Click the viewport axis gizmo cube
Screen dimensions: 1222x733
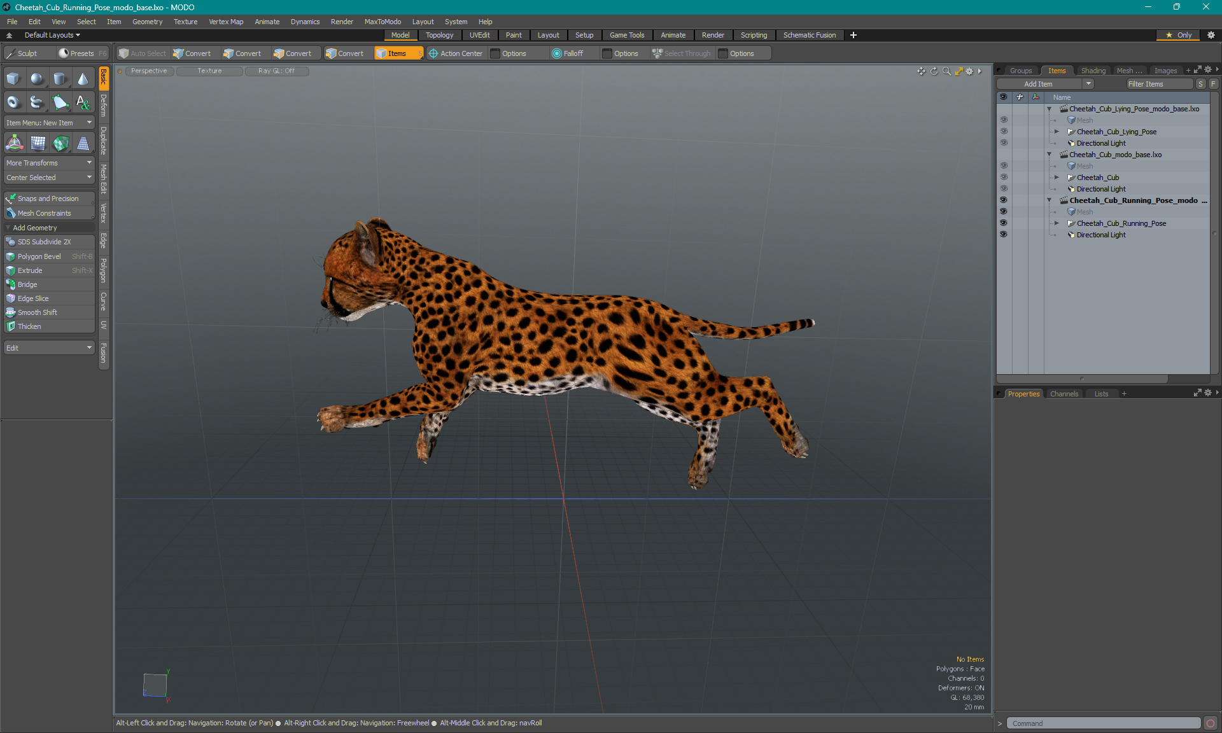click(x=155, y=685)
